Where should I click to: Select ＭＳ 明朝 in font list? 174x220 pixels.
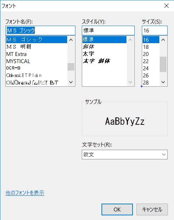click(36, 47)
